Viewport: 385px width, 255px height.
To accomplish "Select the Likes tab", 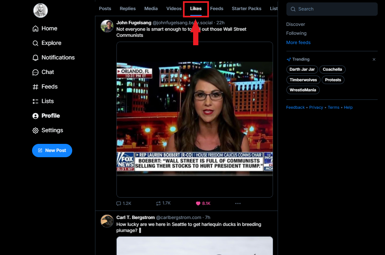I will coord(196,8).
